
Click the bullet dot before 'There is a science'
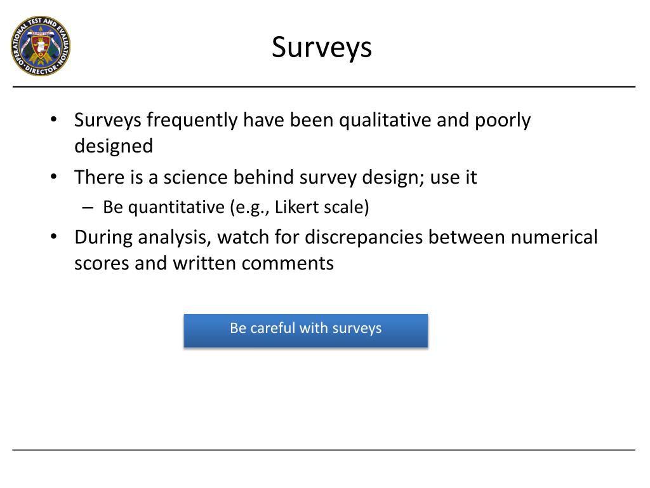(53, 177)
